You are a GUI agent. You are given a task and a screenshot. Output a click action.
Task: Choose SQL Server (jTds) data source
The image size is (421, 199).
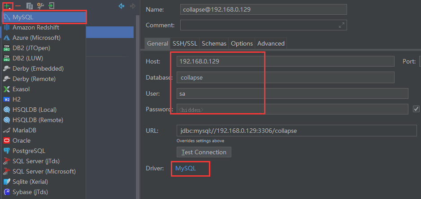(x=44, y=161)
